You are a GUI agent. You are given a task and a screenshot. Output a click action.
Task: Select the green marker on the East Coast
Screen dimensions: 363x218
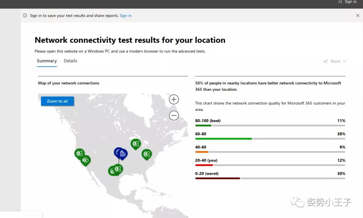coord(147,154)
